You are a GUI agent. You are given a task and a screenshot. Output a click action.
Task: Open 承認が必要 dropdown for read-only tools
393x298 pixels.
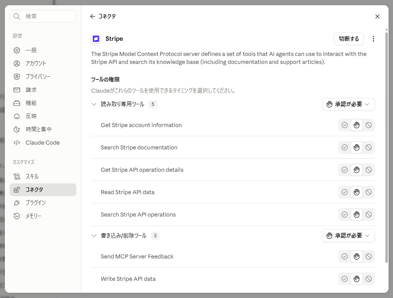[x=348, y=104]
